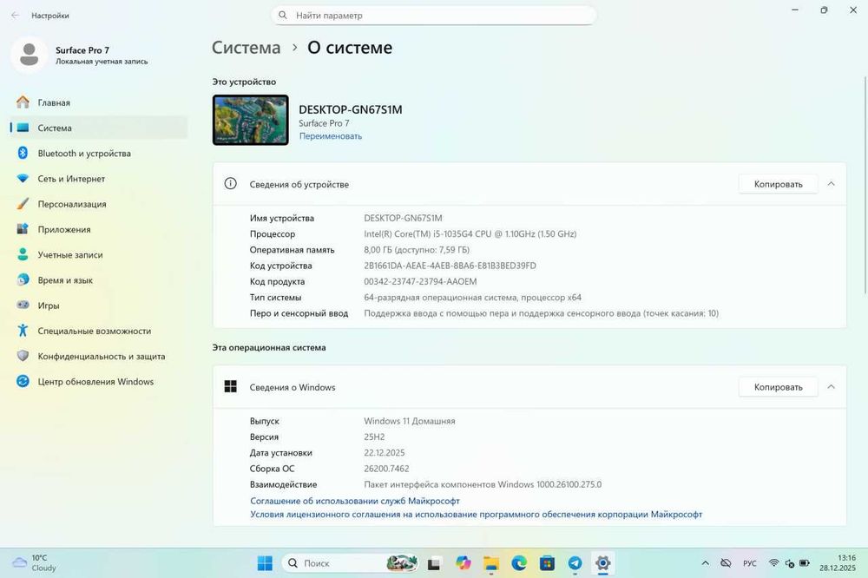Viewport: 868px width, 578px height.
Task: Click the search magnifier in Найти параметр box
Action: point(283,16)
